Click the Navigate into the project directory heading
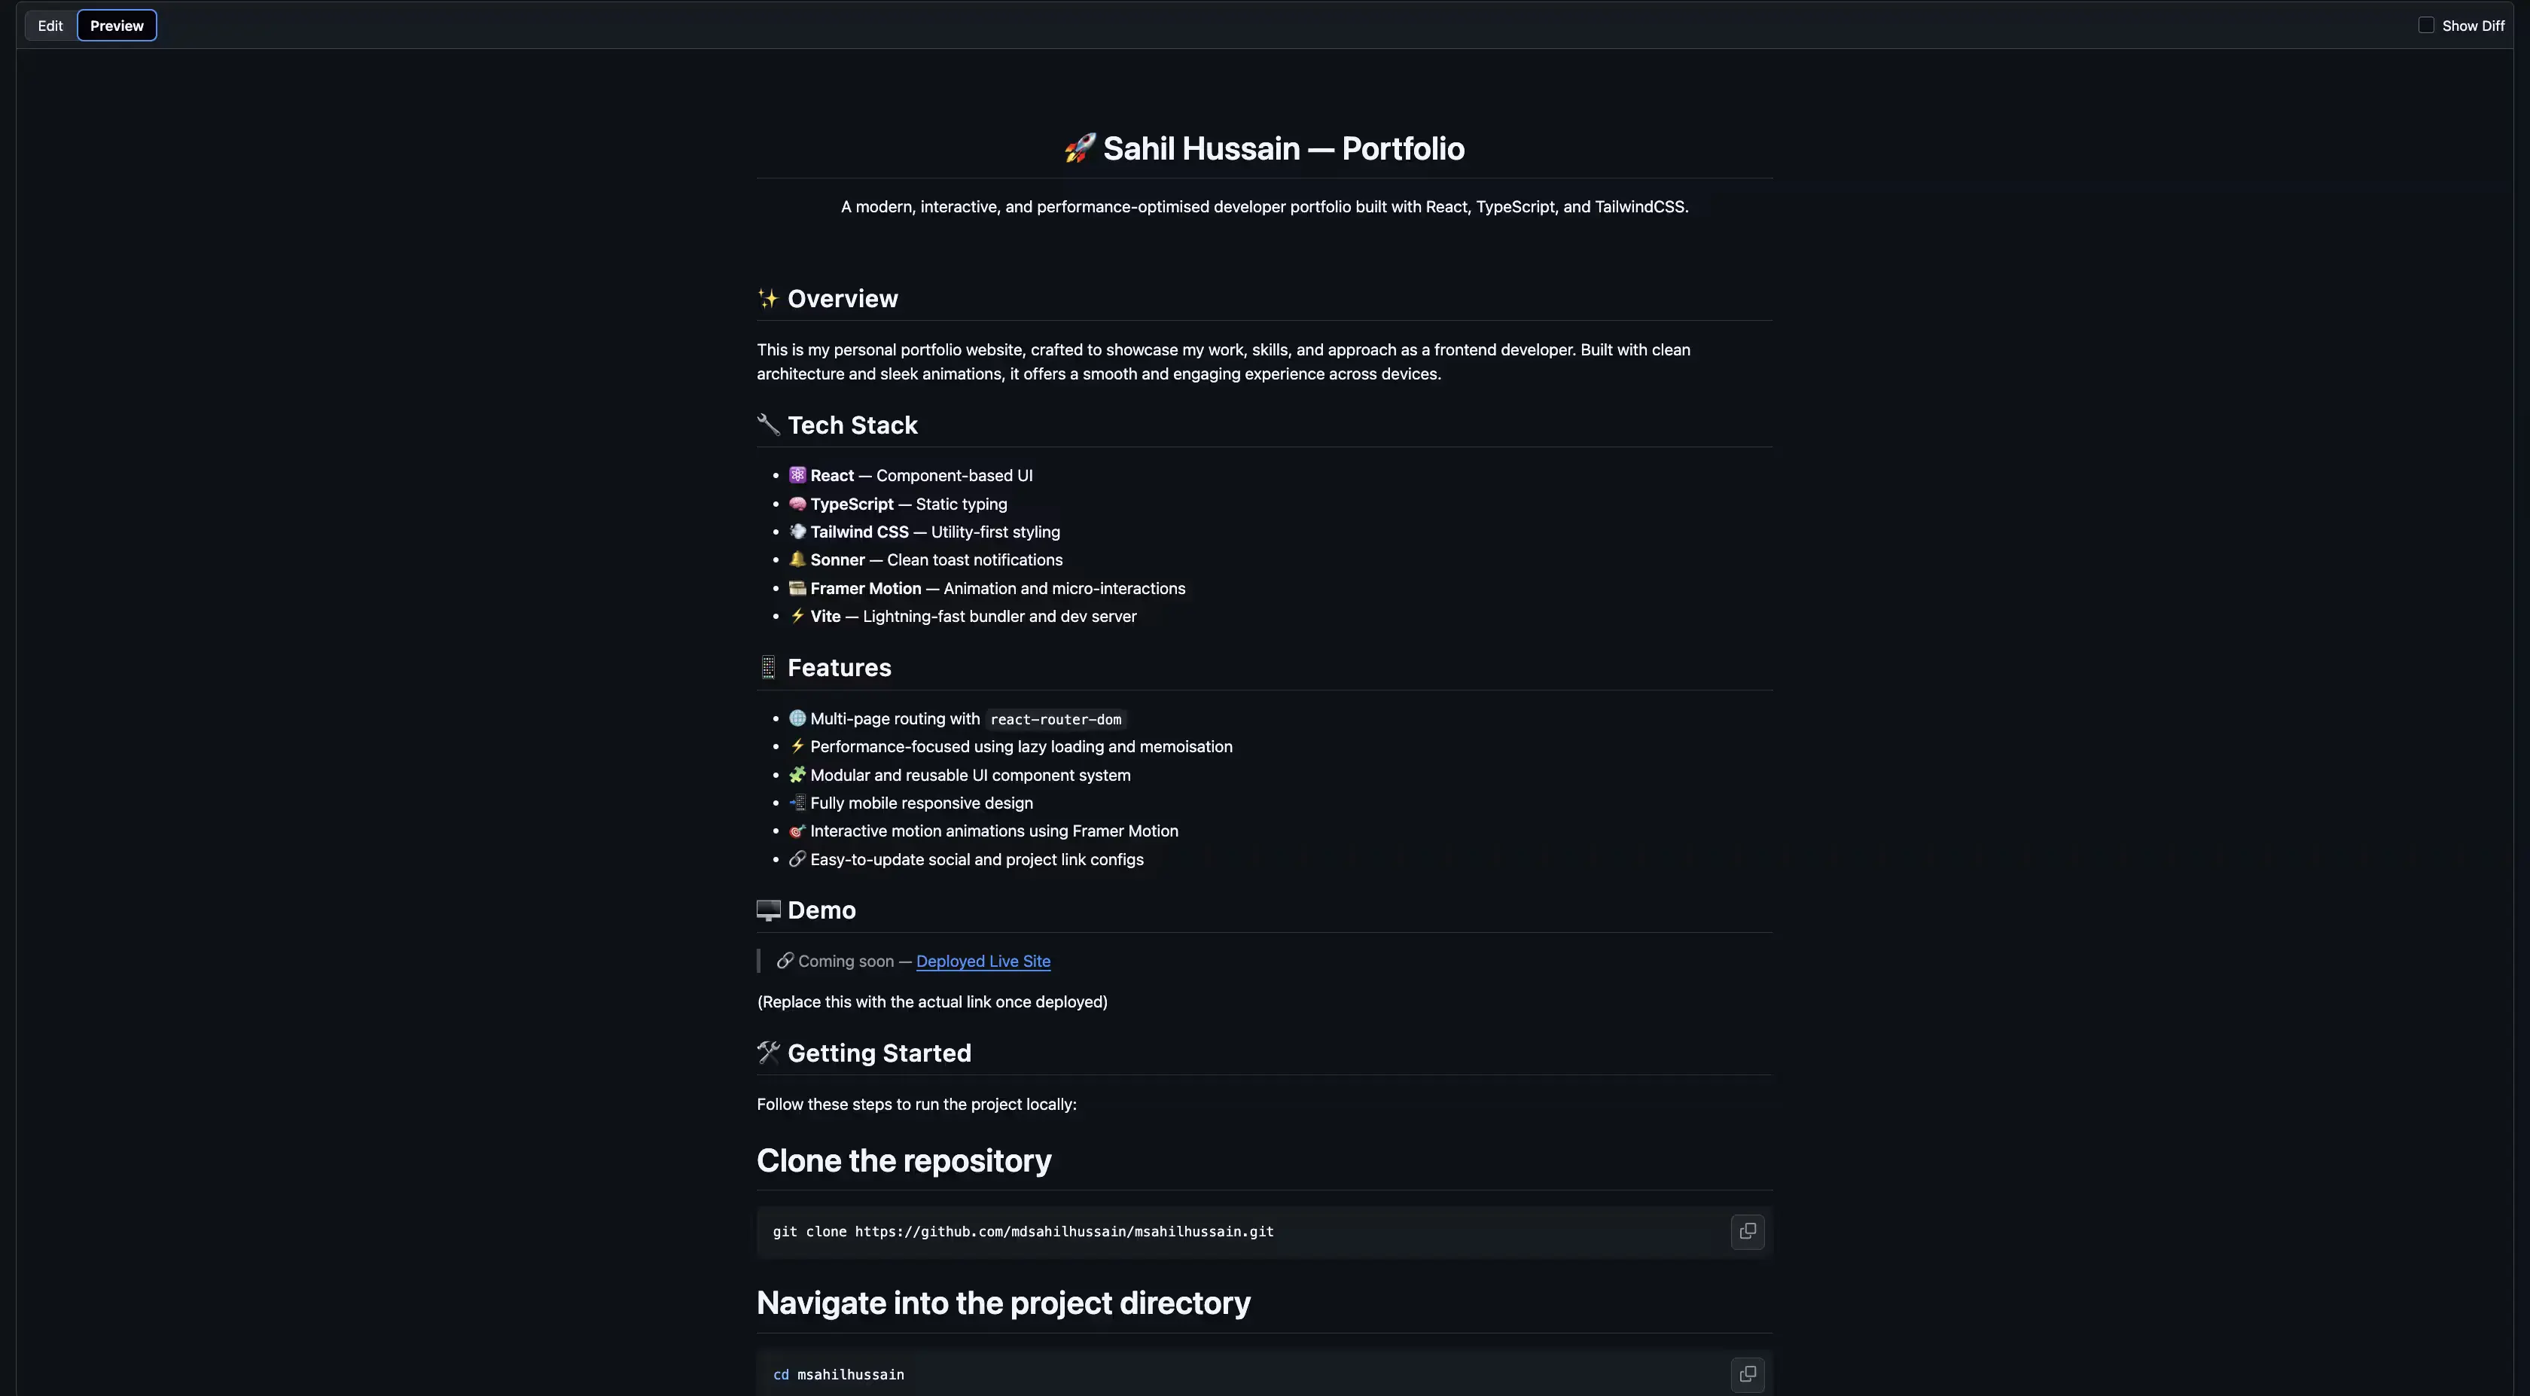This screenshot has width=2530, height=1396. (x=1003, y=1303)
